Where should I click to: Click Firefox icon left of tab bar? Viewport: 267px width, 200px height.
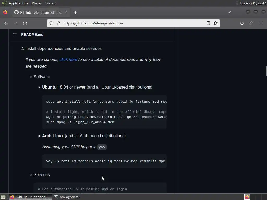pyautogui.click(x=5, y=12)
